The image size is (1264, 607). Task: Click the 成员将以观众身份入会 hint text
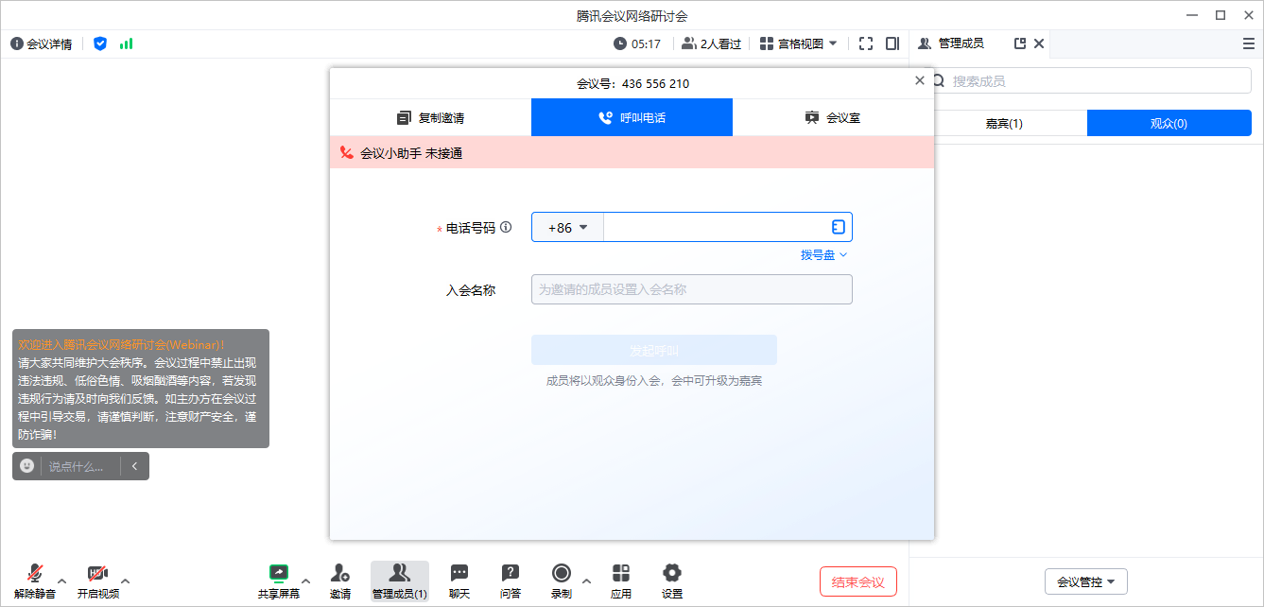coord(654,381)
